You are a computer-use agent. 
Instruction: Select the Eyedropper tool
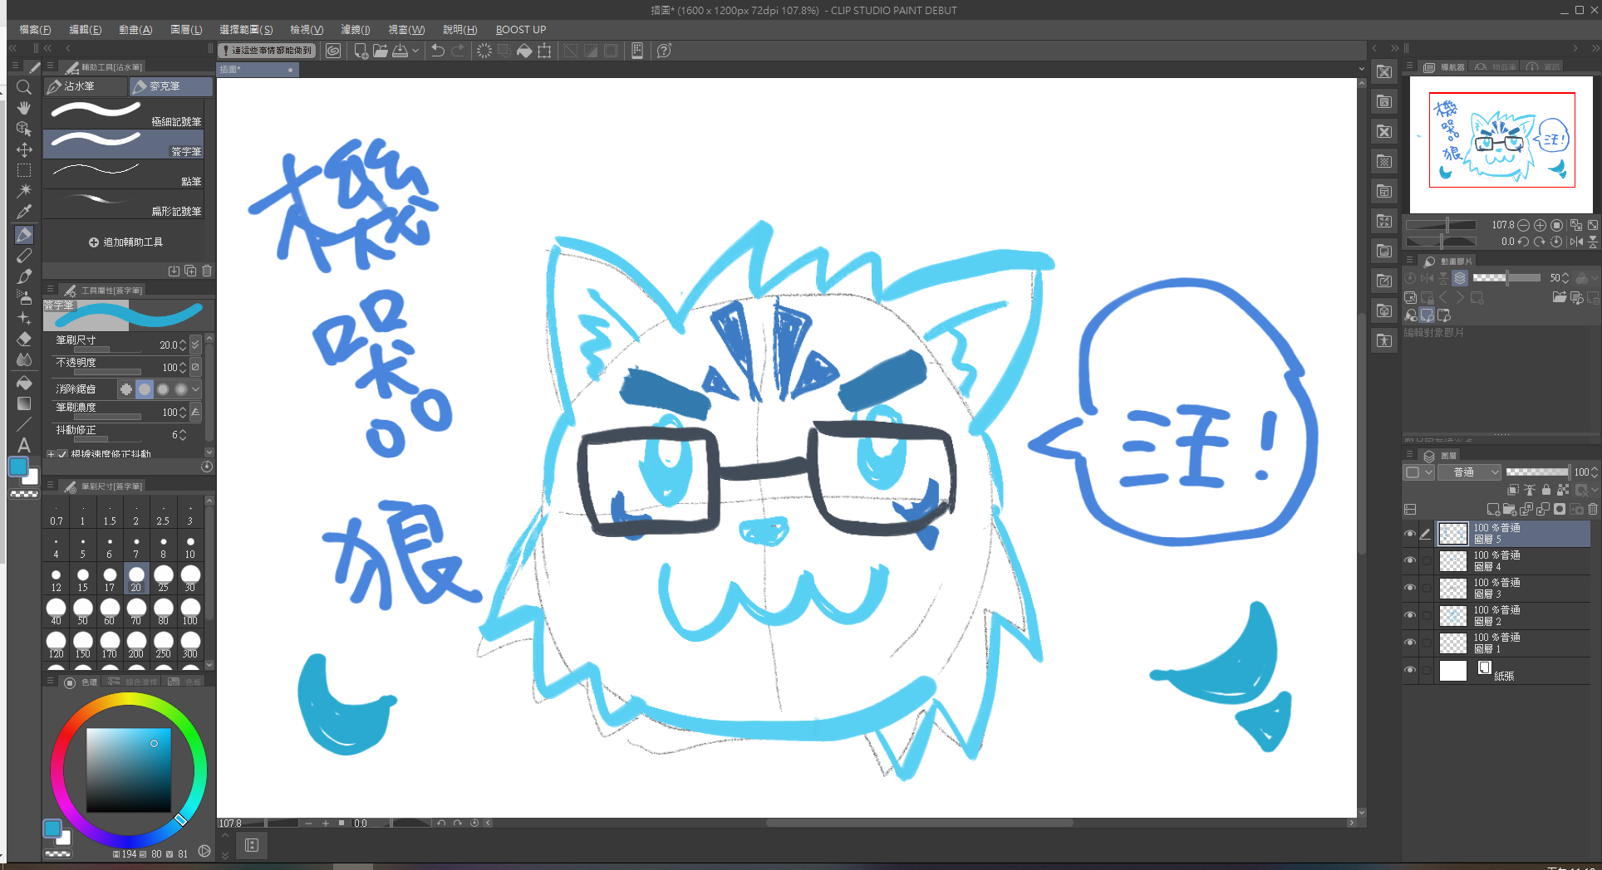(24, 213)
